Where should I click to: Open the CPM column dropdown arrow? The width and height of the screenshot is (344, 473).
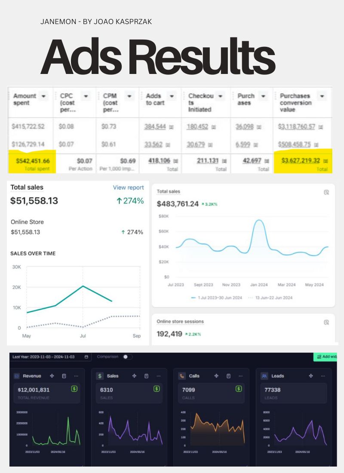(129, 96)
